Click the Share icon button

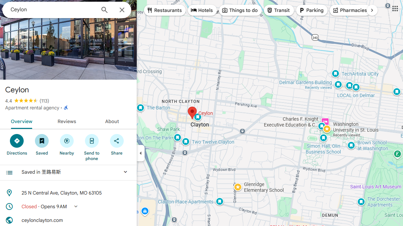[117, 141]
